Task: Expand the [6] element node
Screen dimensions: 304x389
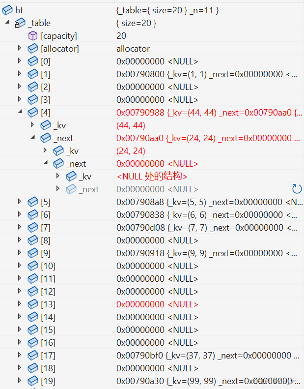Action: (20, 214)
